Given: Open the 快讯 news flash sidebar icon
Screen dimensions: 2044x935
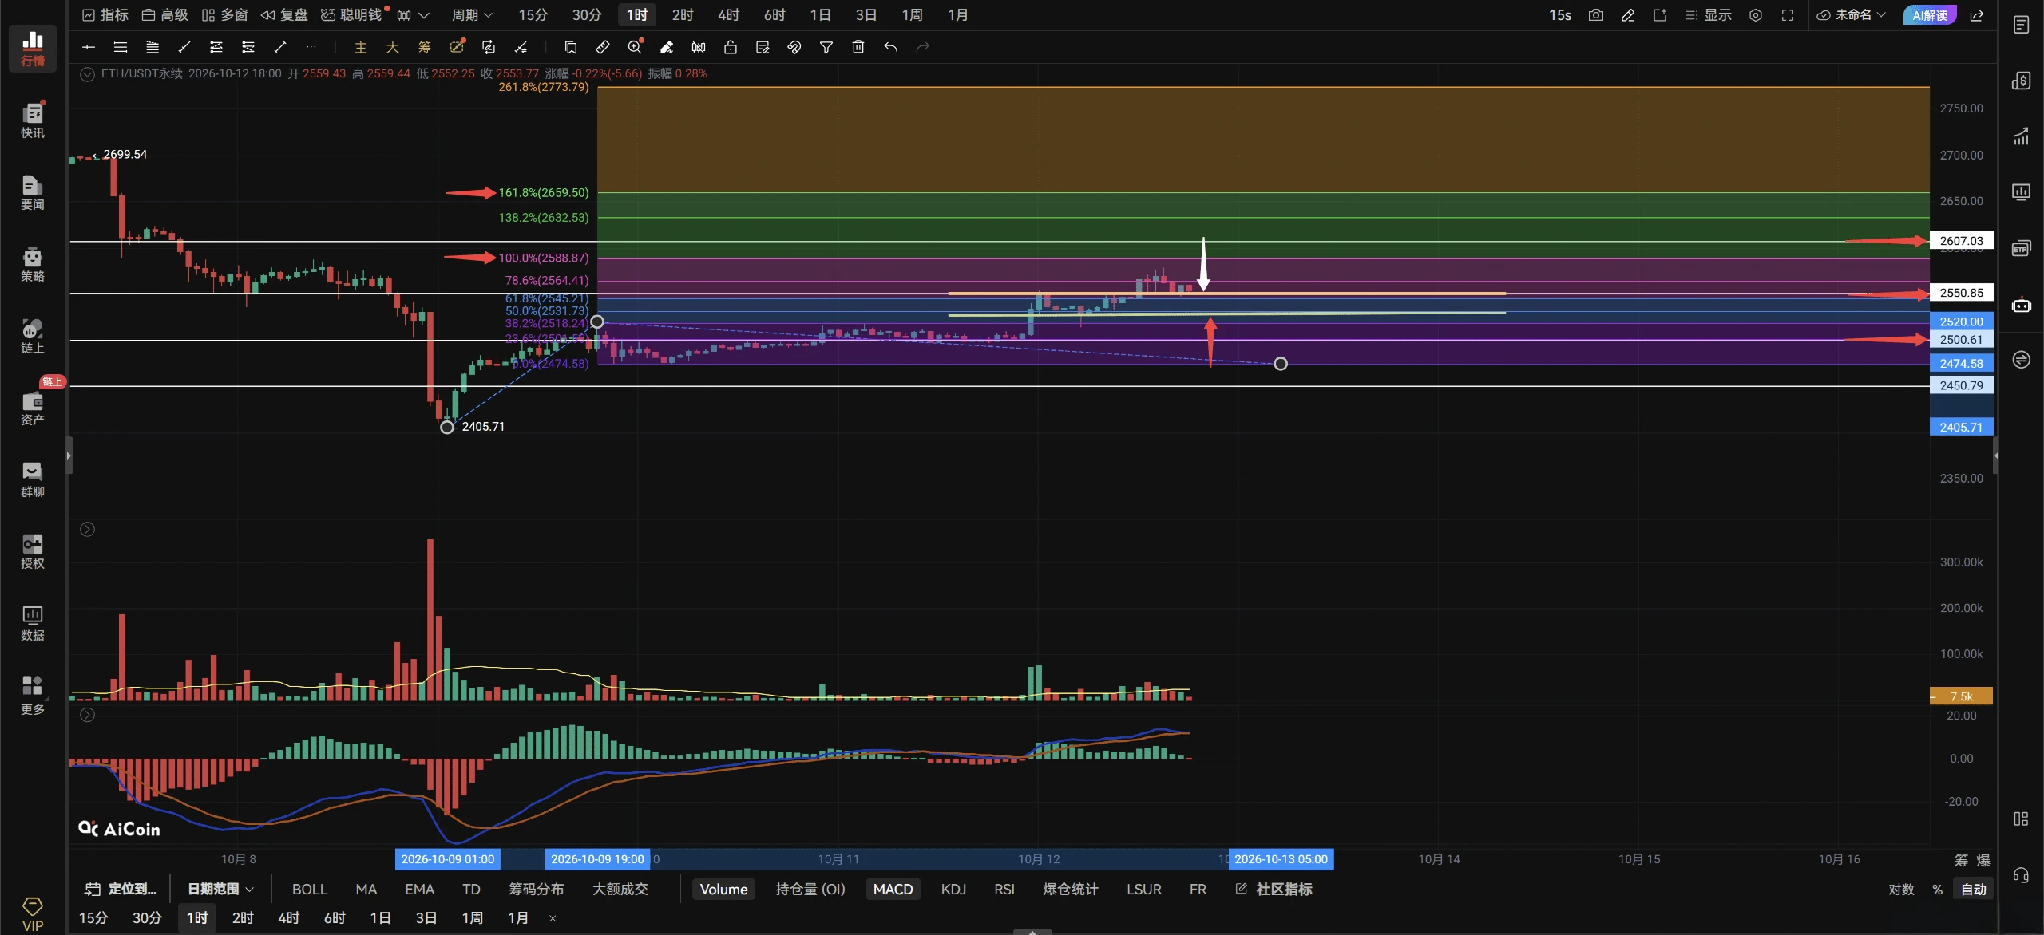Looking at the screenshot, I should tap(33, 120).
